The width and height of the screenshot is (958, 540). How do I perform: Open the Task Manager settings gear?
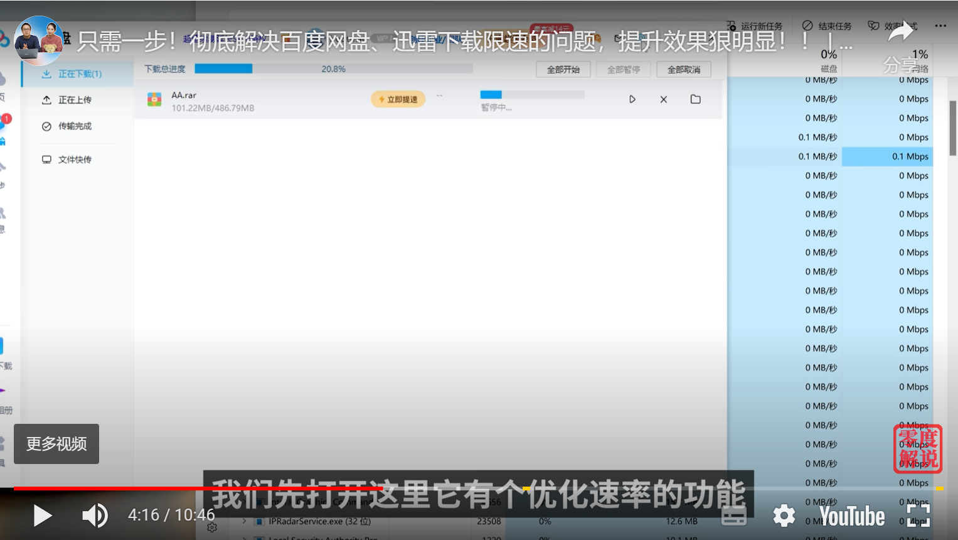point(212,527)
